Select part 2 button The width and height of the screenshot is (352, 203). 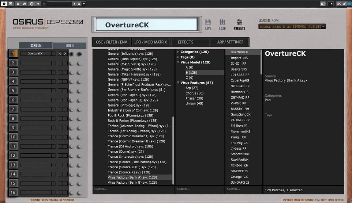(13, 63)
